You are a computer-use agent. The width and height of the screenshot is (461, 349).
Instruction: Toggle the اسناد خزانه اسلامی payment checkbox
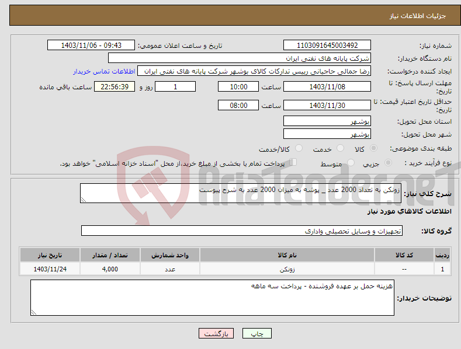coord(293,162)
